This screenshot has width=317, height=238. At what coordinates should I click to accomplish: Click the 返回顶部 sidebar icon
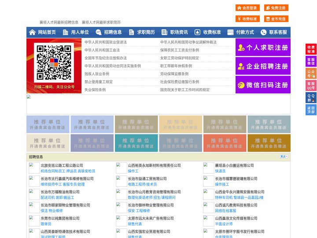point(311,110)
